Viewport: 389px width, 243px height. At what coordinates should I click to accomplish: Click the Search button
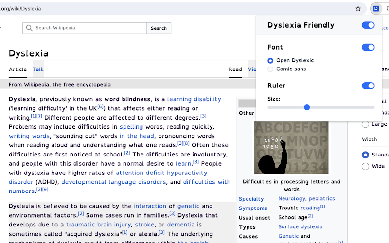tap(159, 28)
